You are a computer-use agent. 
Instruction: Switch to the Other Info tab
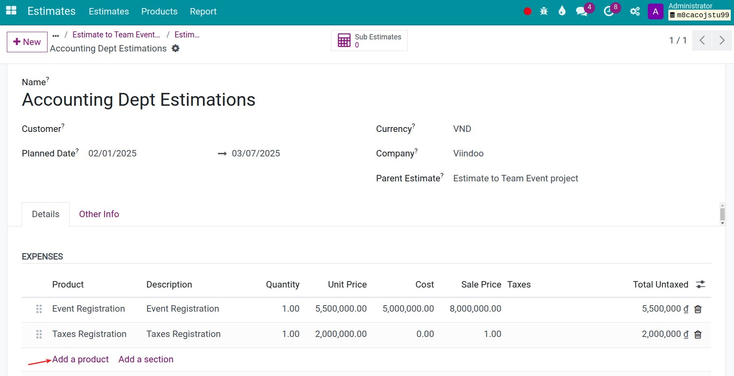click(99, 214)
